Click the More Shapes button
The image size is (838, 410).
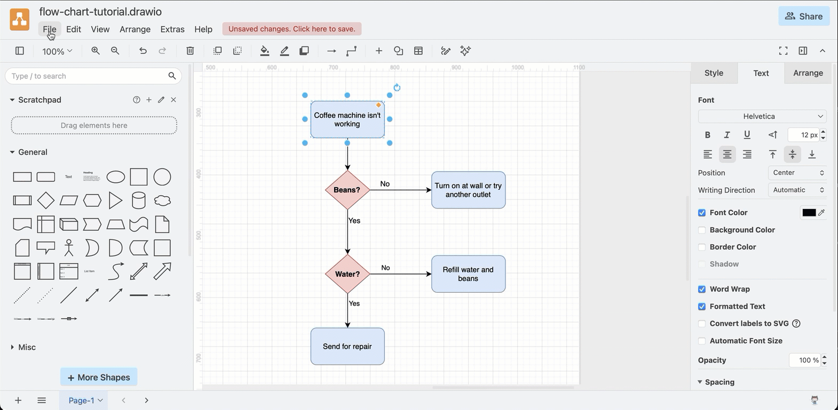click(x=99, y=377)
